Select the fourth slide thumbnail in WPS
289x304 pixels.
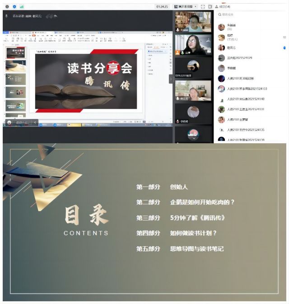tap(15, 92)
